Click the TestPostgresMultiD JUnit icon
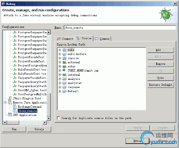 15,94
